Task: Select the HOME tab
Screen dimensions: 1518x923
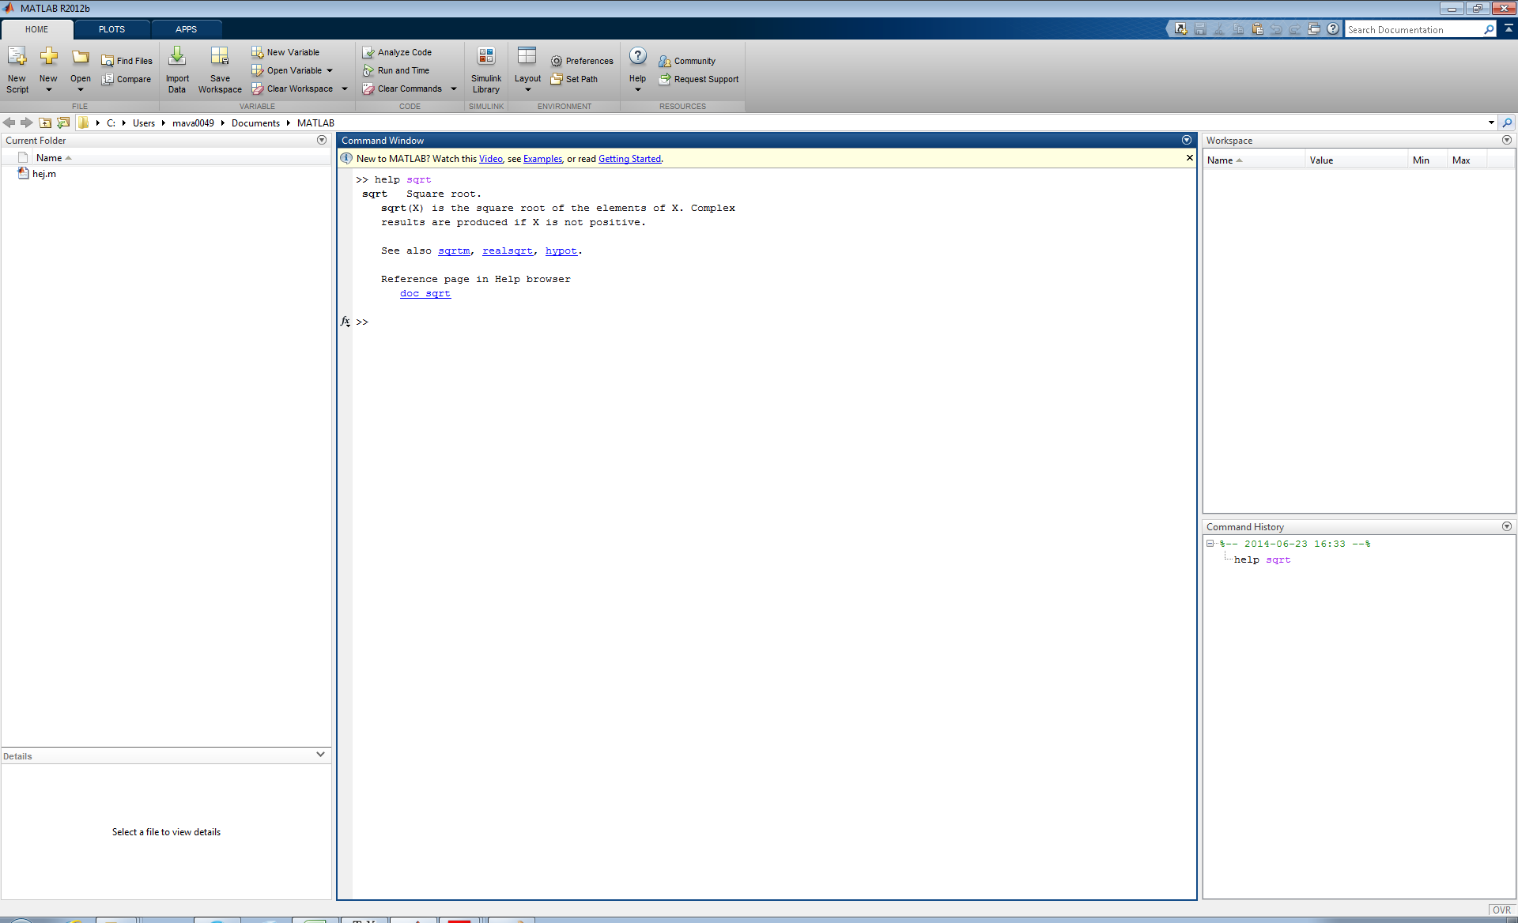Action: 36,29
